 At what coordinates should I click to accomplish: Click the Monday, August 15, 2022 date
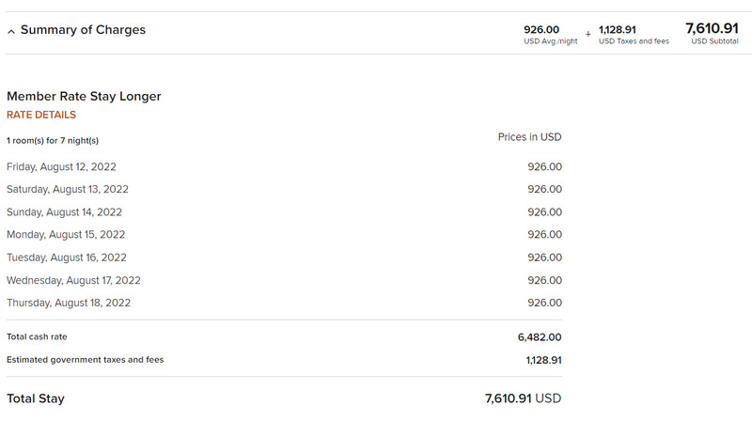pyautogui.click(x=66, y=235)
